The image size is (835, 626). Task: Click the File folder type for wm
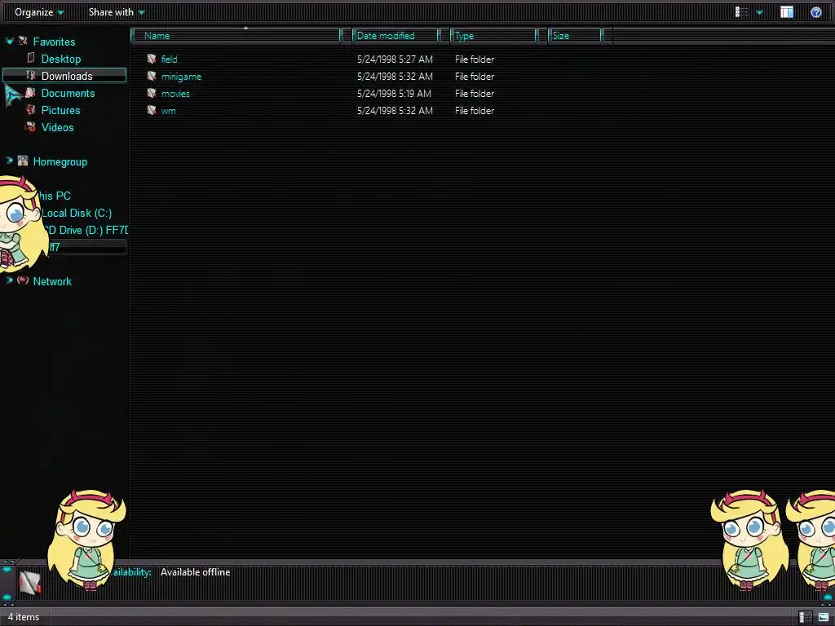point(475,110)
